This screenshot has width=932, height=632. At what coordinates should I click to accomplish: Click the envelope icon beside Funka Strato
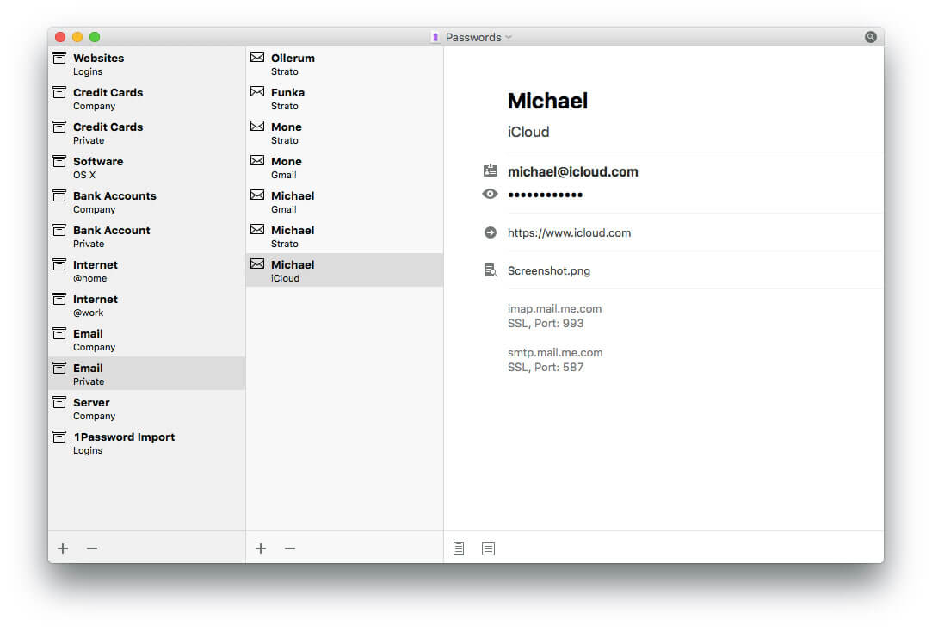[257, 91]
